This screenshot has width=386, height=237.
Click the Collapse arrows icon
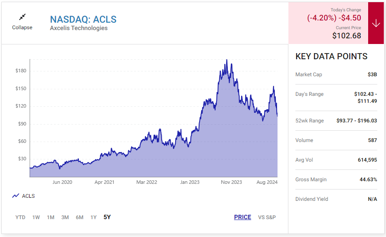[22, 17]
